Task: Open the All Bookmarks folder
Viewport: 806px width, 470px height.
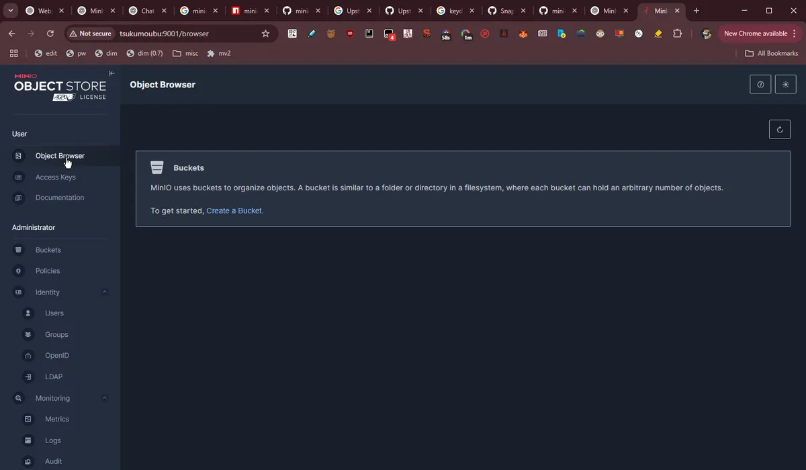Action: [x=771, y=53]
